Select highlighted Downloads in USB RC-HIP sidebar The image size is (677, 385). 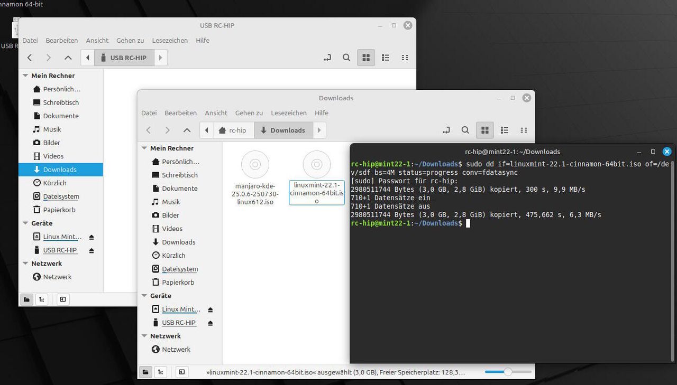tap(61, 170)
